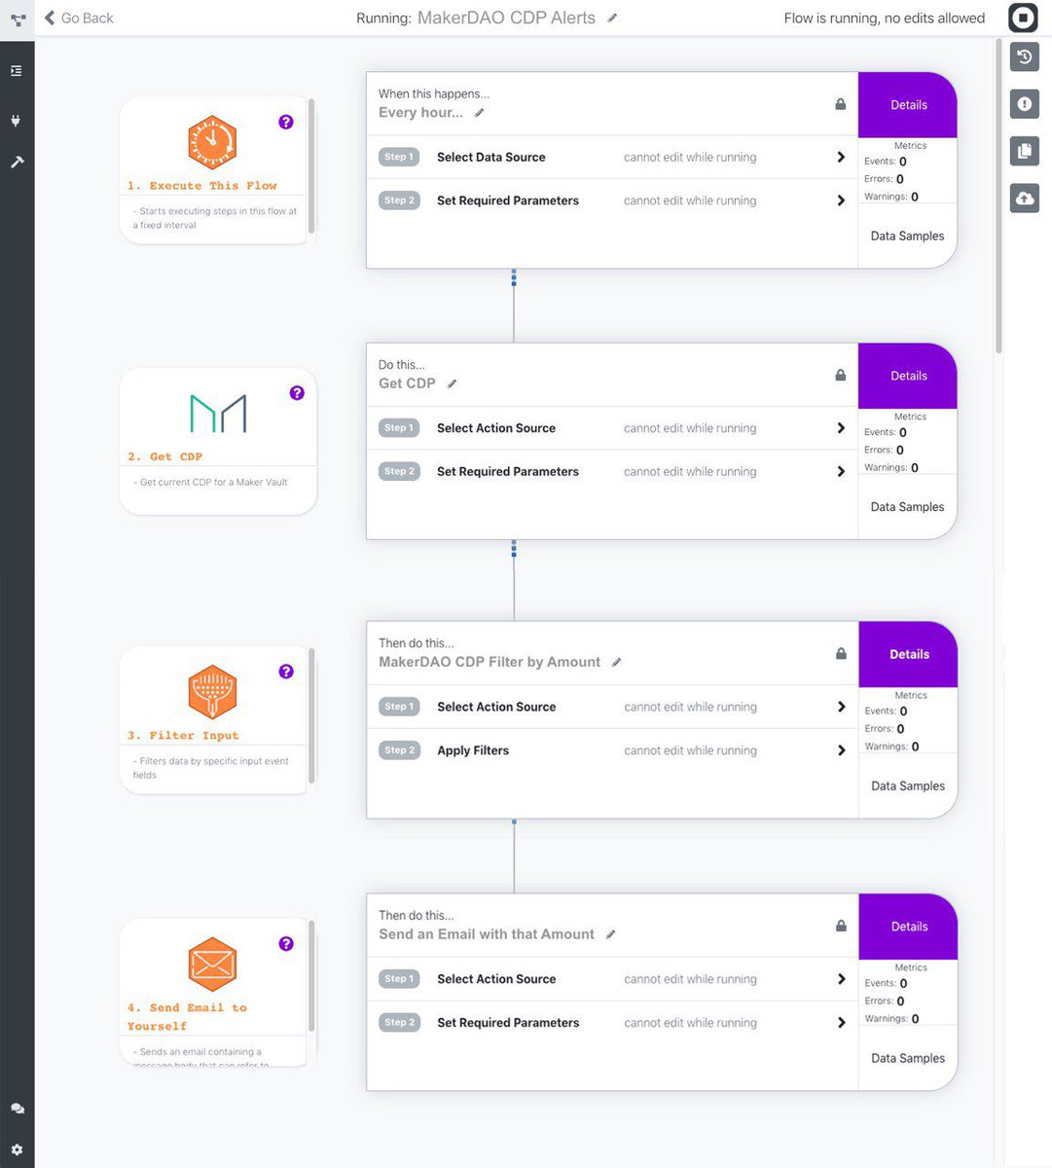The width and height of the screenshot is (1052, 1168).
Task: Click help question mark on Get CDP tile
Action: click(x=297, y=393)
